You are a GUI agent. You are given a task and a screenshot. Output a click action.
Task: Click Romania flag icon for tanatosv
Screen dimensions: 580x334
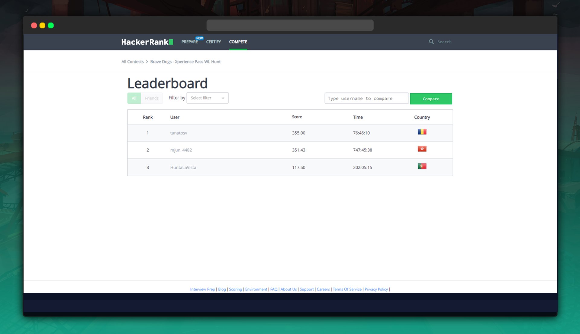[x=422, y=132]
